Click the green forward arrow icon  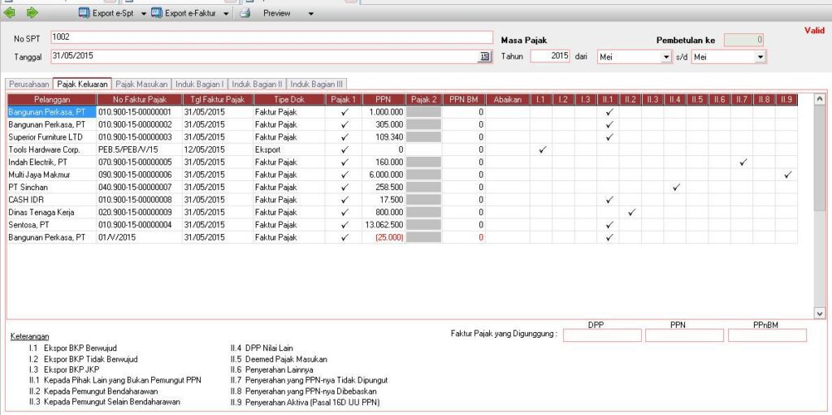[32, 13]
